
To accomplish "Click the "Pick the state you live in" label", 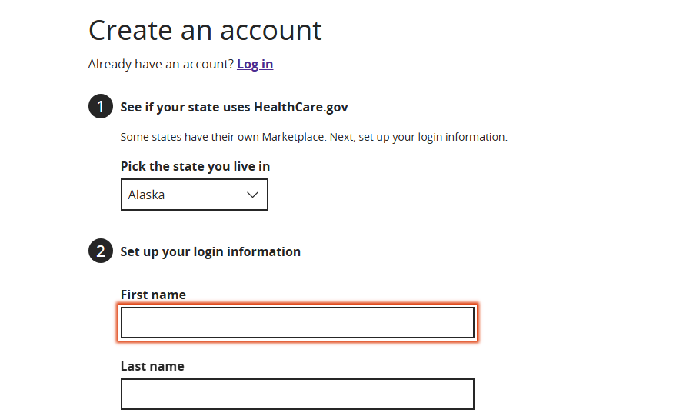I will [x=195, y=166].
